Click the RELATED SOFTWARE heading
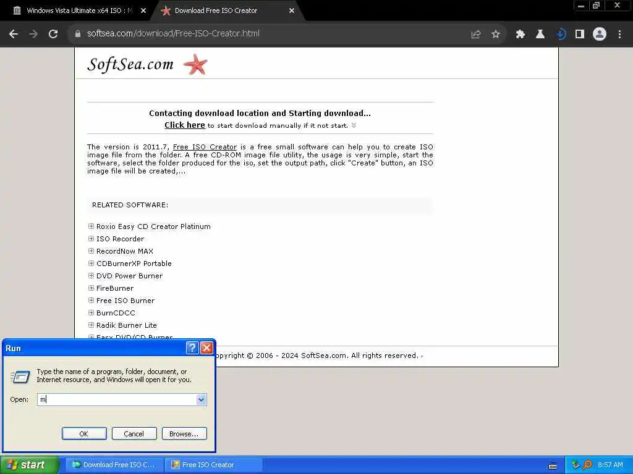The image size is (633, 474). [130, 205]
